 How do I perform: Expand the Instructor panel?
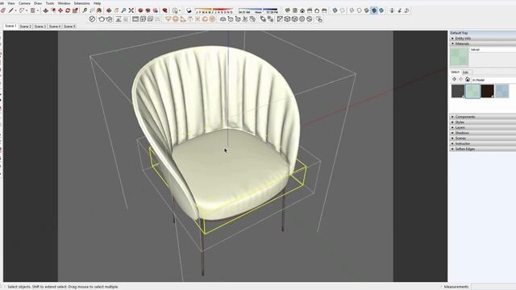483,143
